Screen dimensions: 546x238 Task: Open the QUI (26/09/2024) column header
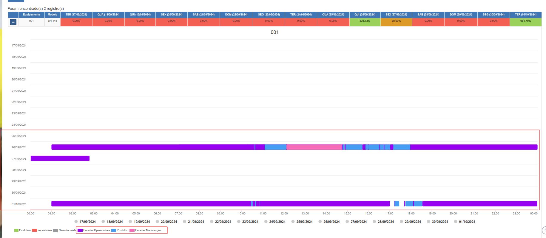tap(365, 15)
